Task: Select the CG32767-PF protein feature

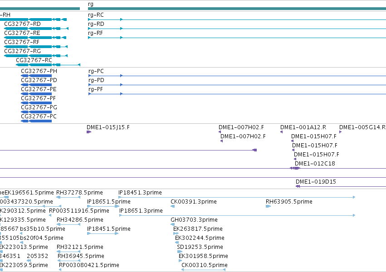Action: coord(36,103)
